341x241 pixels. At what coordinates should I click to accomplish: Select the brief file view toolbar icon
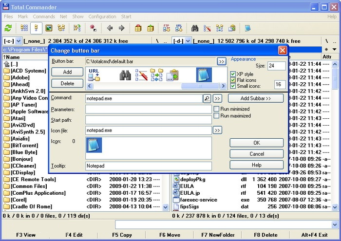pyautogui.click(x=24, y=28)
